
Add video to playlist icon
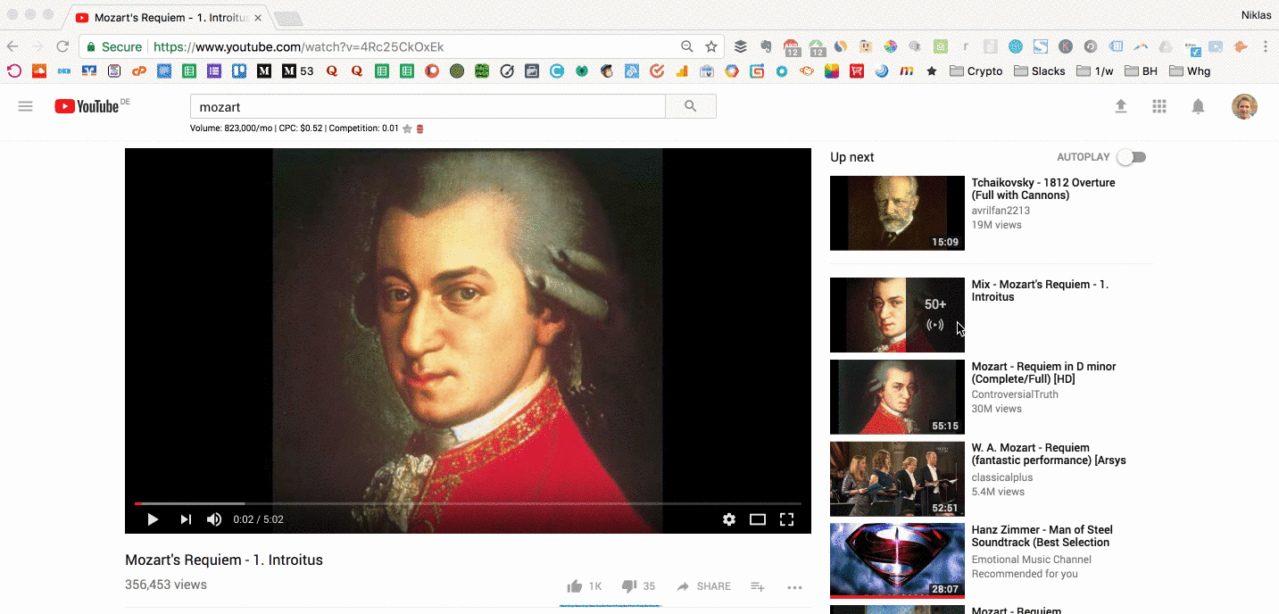(x=757, y=586)
